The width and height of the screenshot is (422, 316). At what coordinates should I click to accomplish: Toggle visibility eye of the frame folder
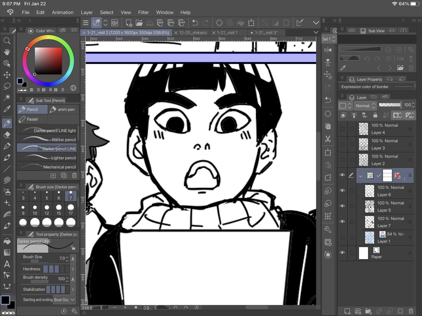pos(343,175)
